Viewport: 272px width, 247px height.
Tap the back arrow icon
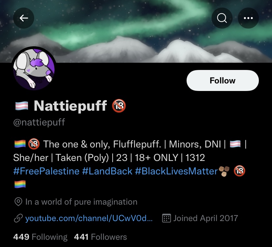pos(24,18)
